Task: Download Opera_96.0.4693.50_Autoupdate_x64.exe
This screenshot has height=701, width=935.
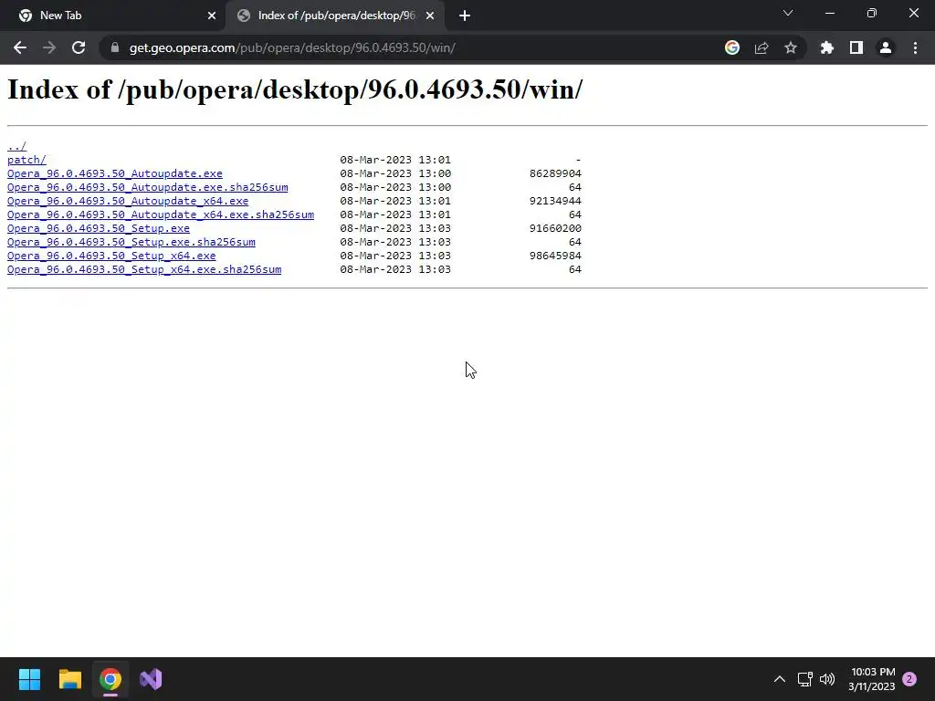Action: tap(128, 201)
